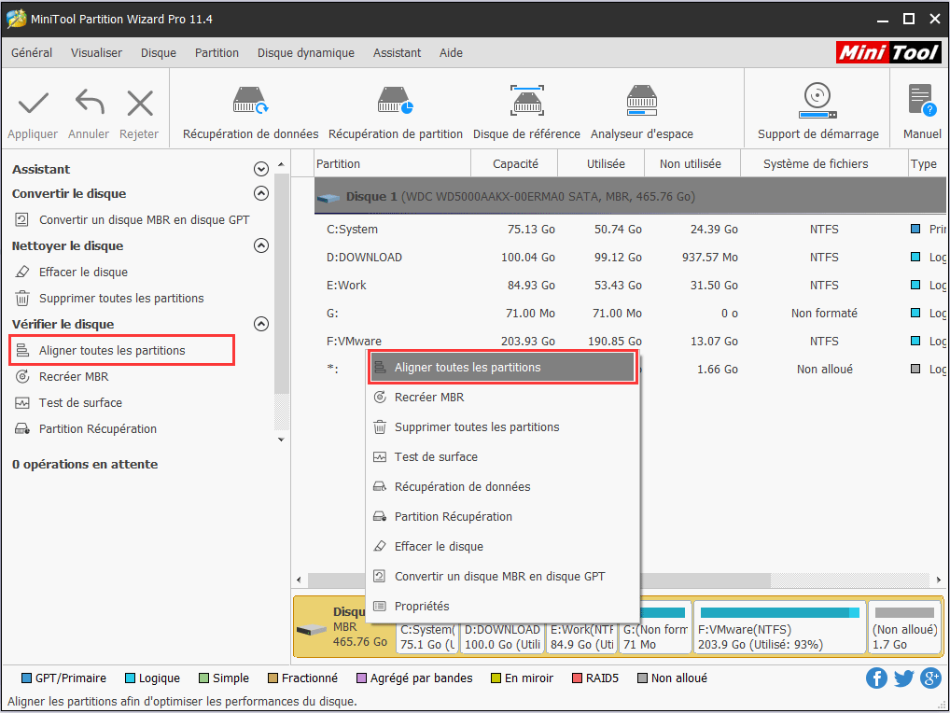Image resolution: width=950 pixels, height=713 pixels.
Task: Select the G: unformatted partition row
Action: pyautogui.click(x=630, y=313)
